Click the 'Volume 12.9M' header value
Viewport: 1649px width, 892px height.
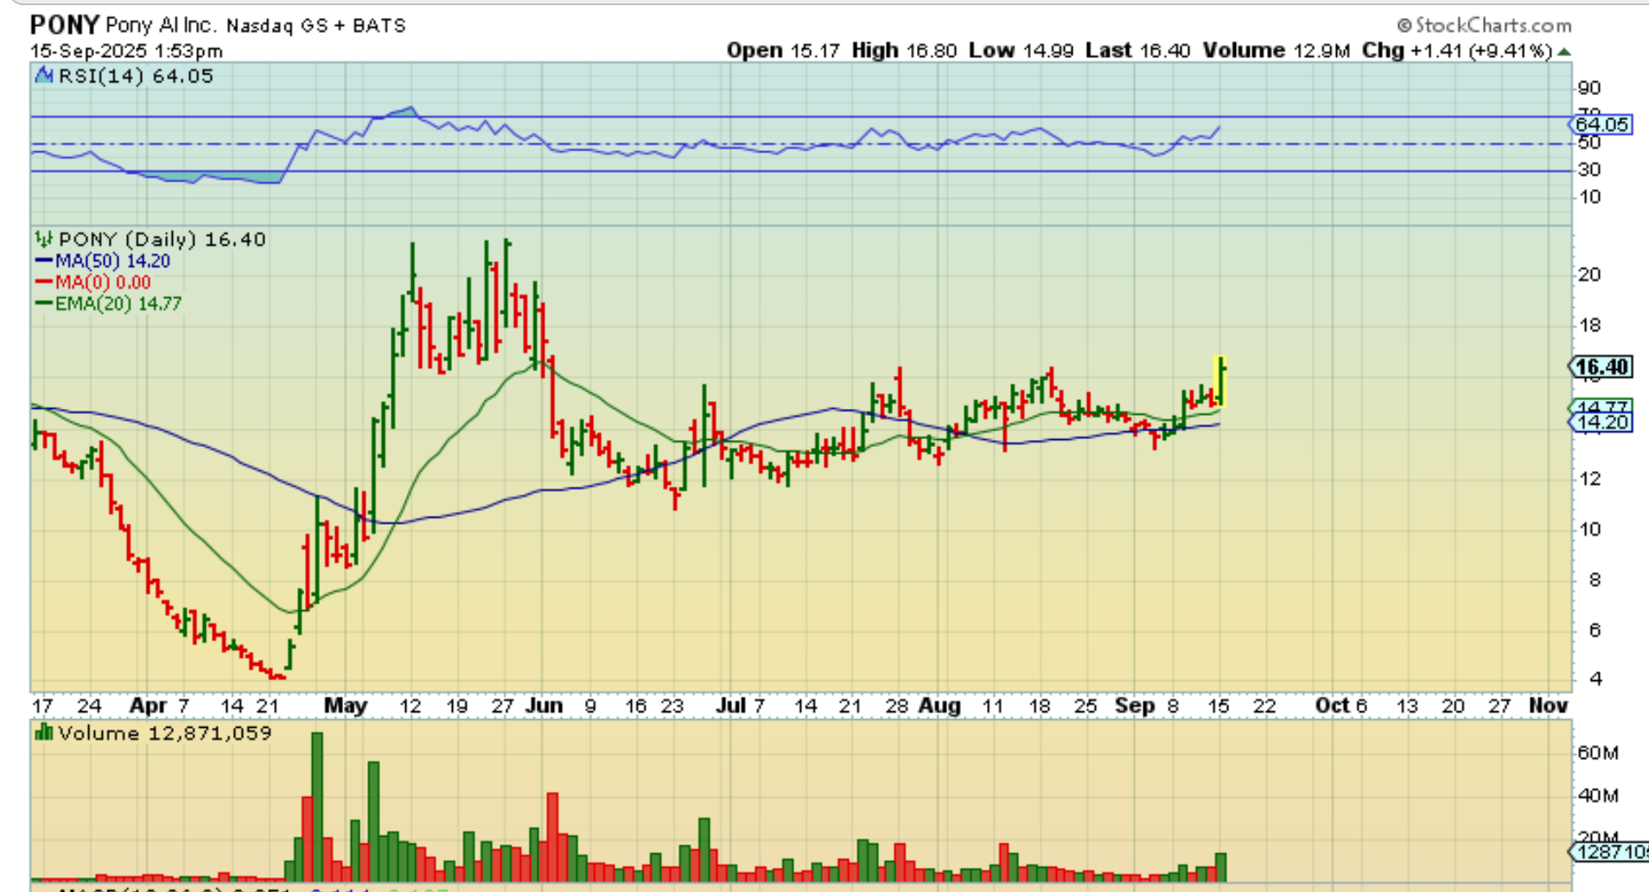(1277, 50)
